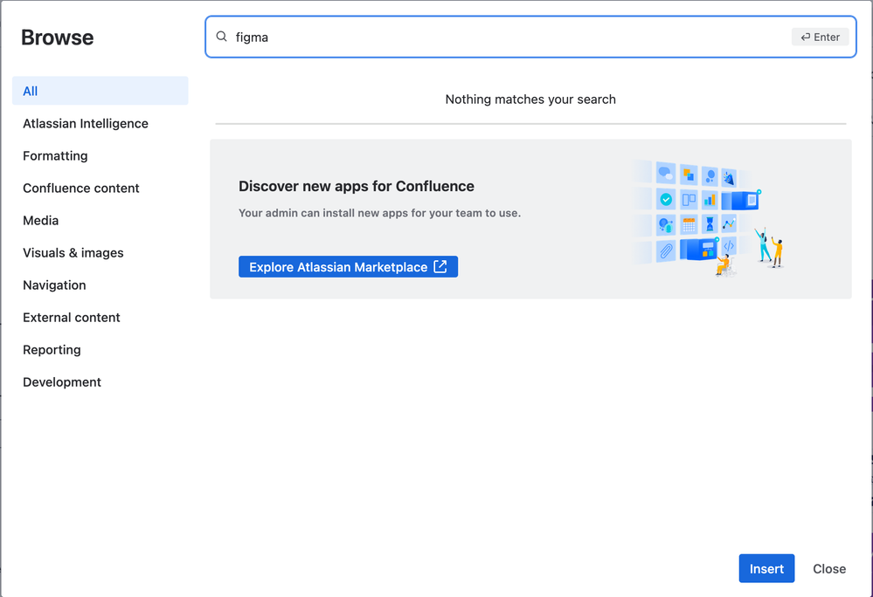873x597 pixels.
Task: Click the magnifying glass search icon
Action: tap(222, 37)
